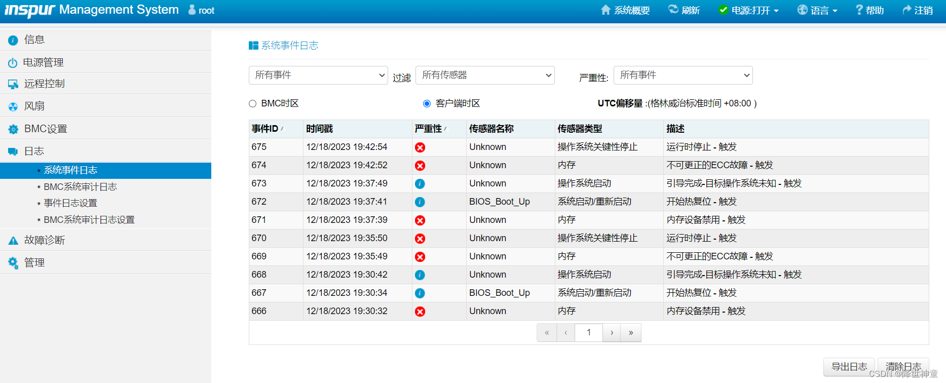Select the 客户端时区 radio button
946x383 pixels.
click(x=427, y=104)
